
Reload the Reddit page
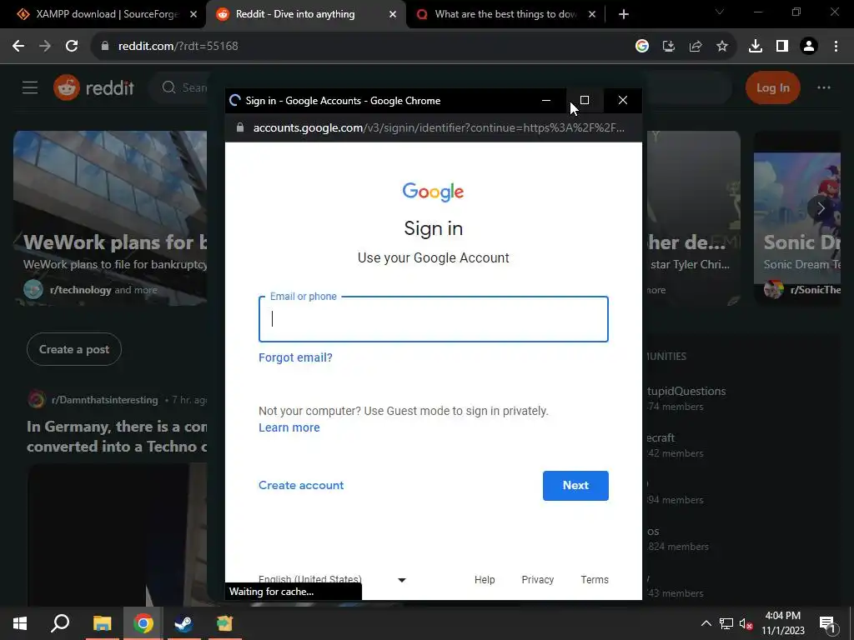[x=72, y=47]
